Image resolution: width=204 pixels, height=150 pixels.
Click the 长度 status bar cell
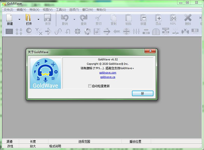33,142
